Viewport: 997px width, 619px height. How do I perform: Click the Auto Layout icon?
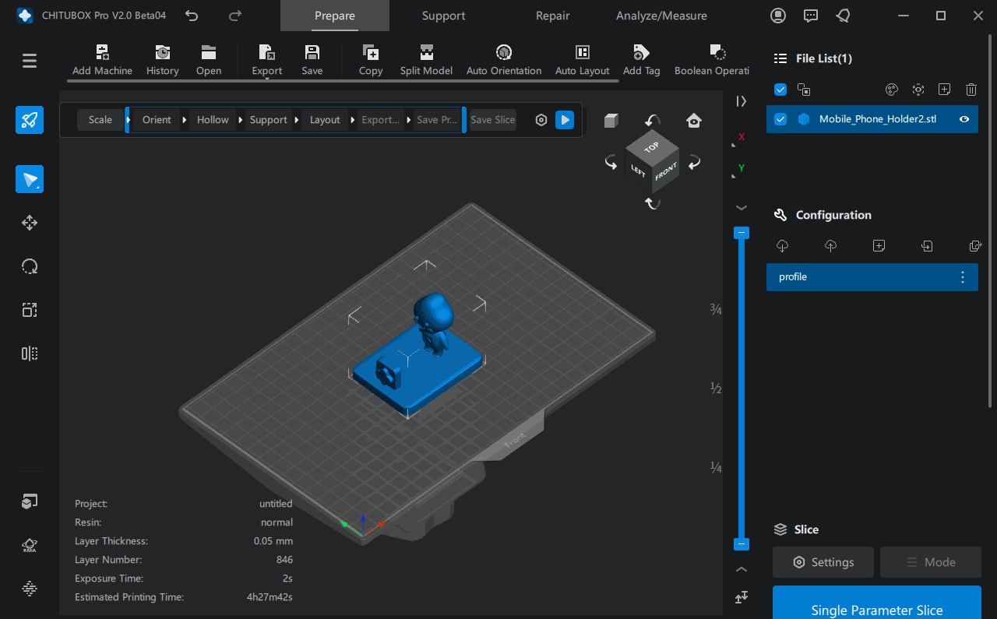[582, 53]
